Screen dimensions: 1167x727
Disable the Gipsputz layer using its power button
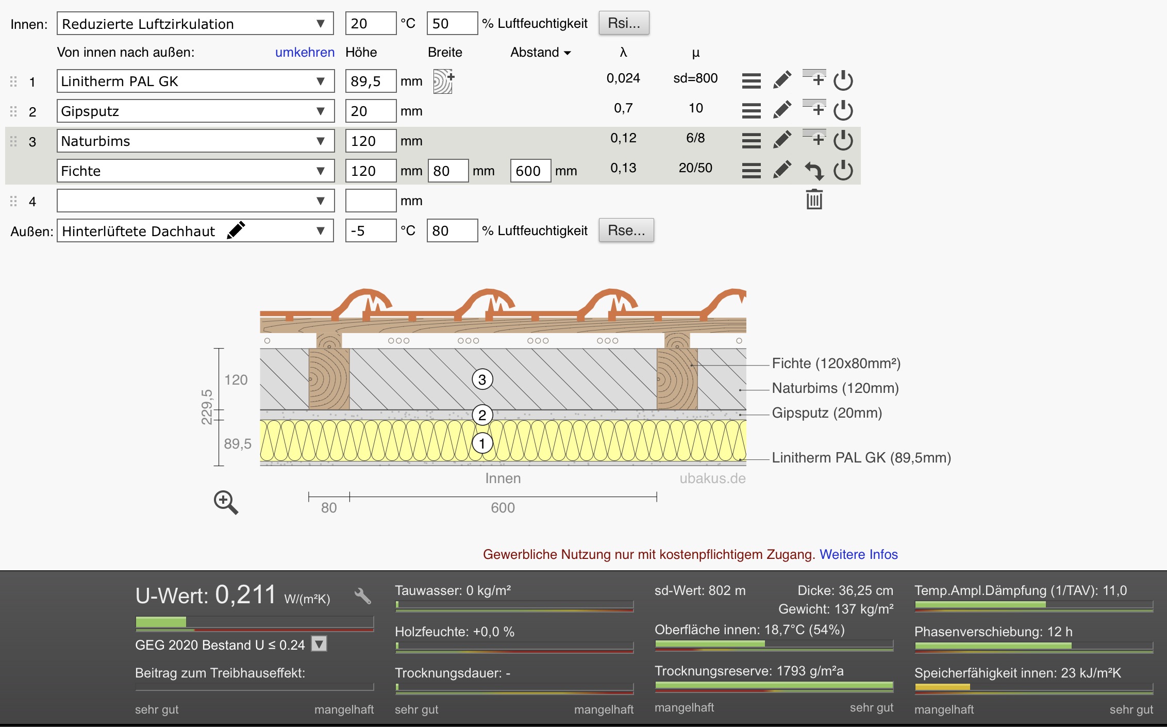[843, 110]
